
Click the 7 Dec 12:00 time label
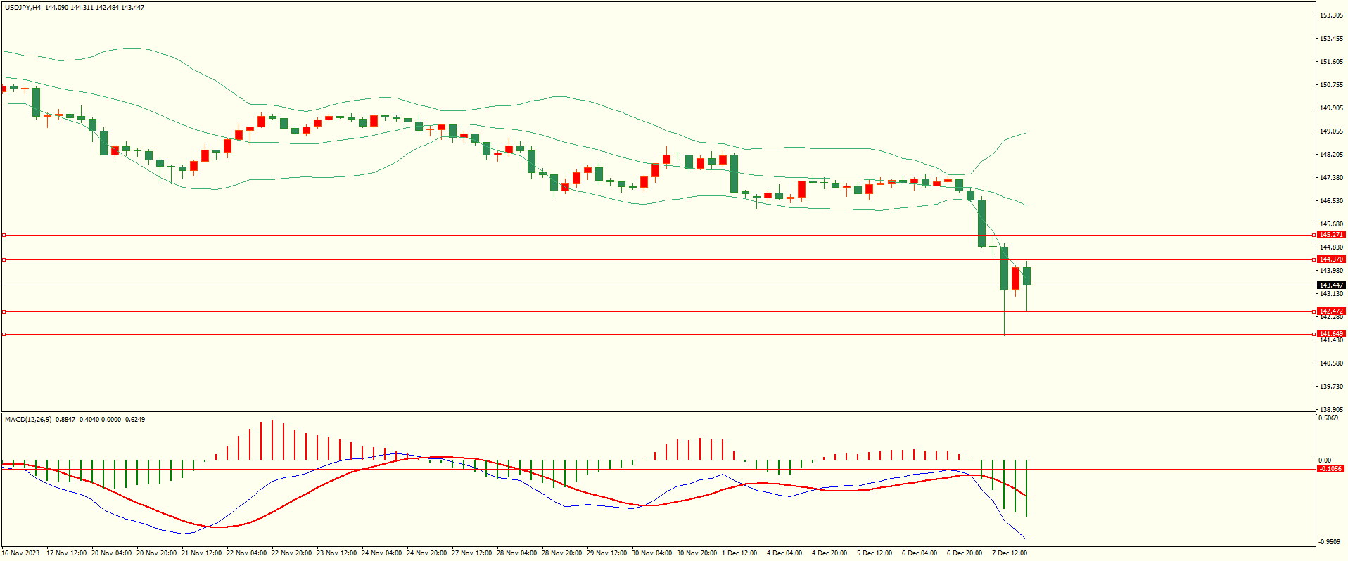(1009, 553)
